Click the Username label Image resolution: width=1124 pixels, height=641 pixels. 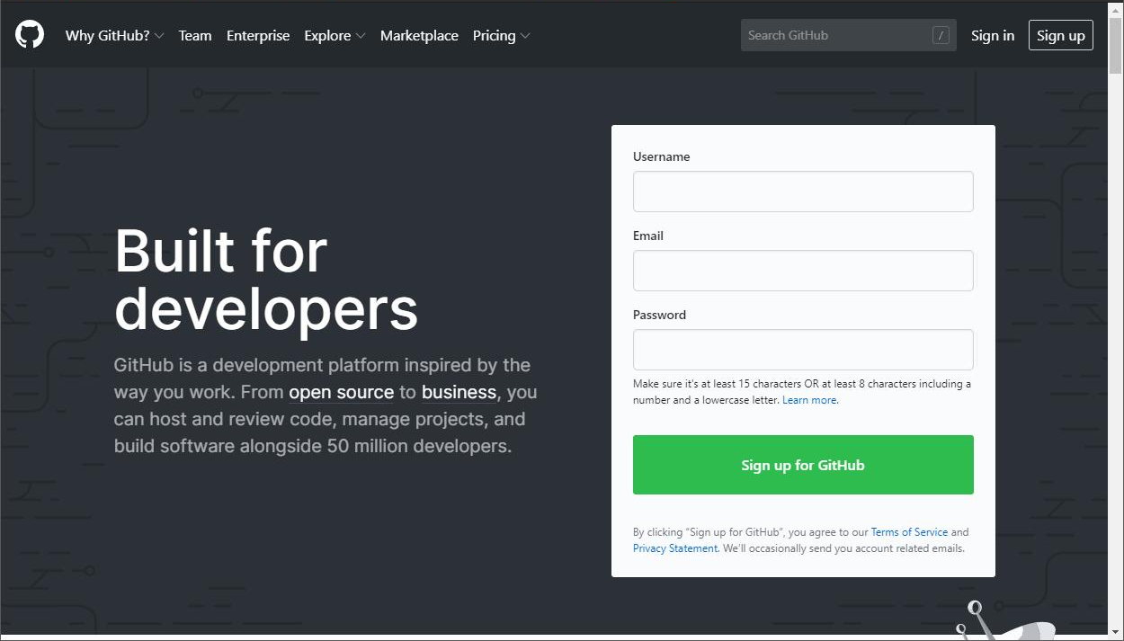662,156
